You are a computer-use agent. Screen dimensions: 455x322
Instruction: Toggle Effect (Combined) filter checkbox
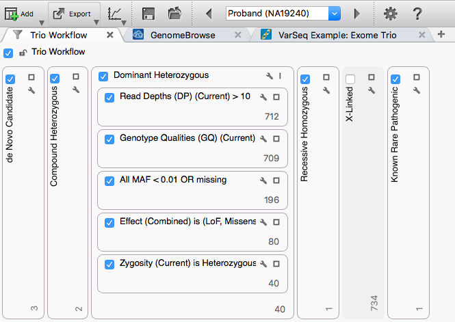tap(109, 223)
